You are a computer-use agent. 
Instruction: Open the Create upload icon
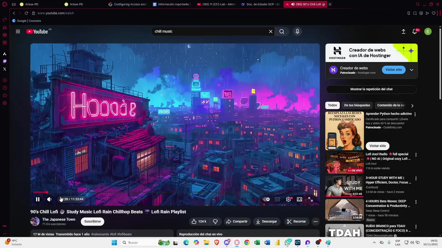[403, 31]
